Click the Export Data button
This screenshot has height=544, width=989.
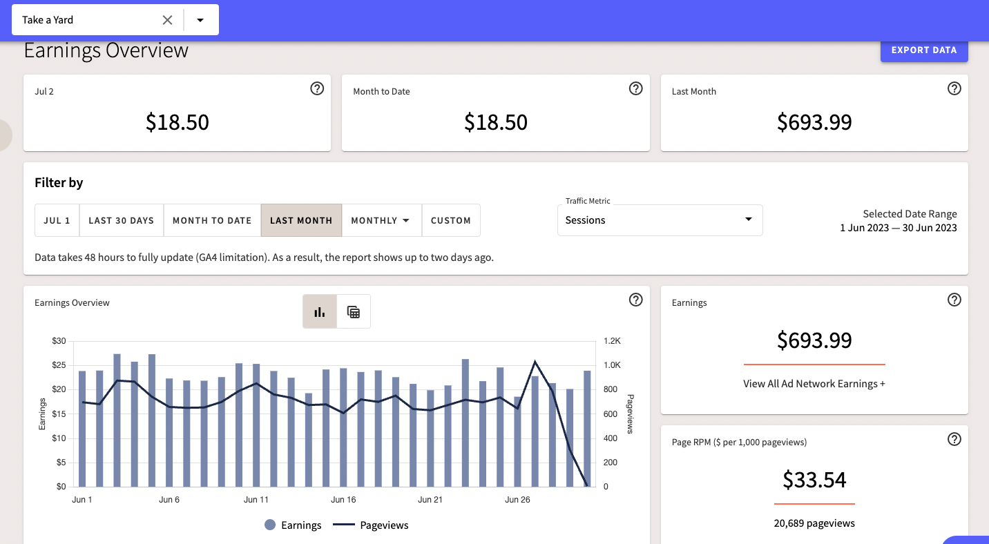[924, 50]
